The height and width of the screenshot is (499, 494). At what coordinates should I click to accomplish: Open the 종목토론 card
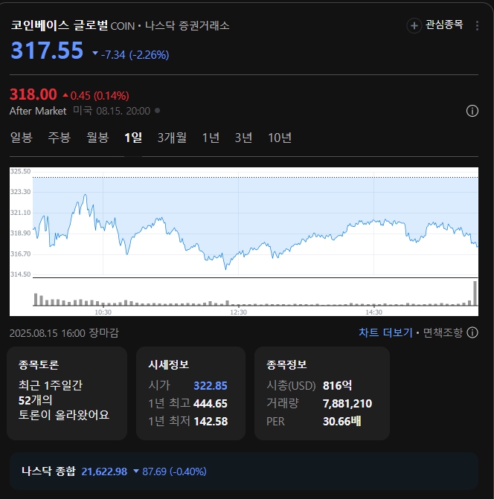pos(67,393)
